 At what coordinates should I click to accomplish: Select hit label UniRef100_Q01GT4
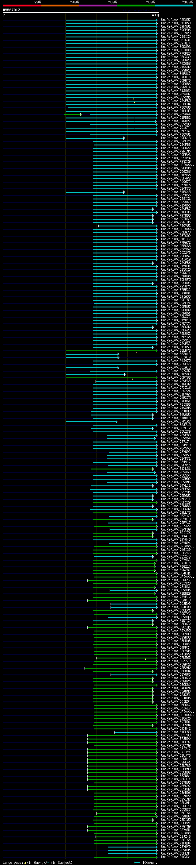(175, 128)
